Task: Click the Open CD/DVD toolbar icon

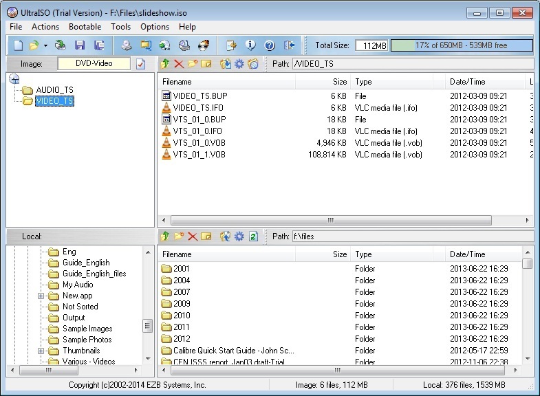Action: tap(61, 45)
